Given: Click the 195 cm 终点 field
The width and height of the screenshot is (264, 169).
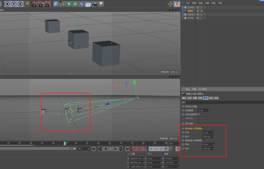Looking at the screenshot, I should (x=209, y=137).
